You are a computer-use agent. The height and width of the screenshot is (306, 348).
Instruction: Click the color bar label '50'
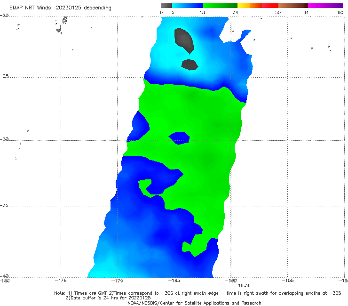click(x=278, y=13)
